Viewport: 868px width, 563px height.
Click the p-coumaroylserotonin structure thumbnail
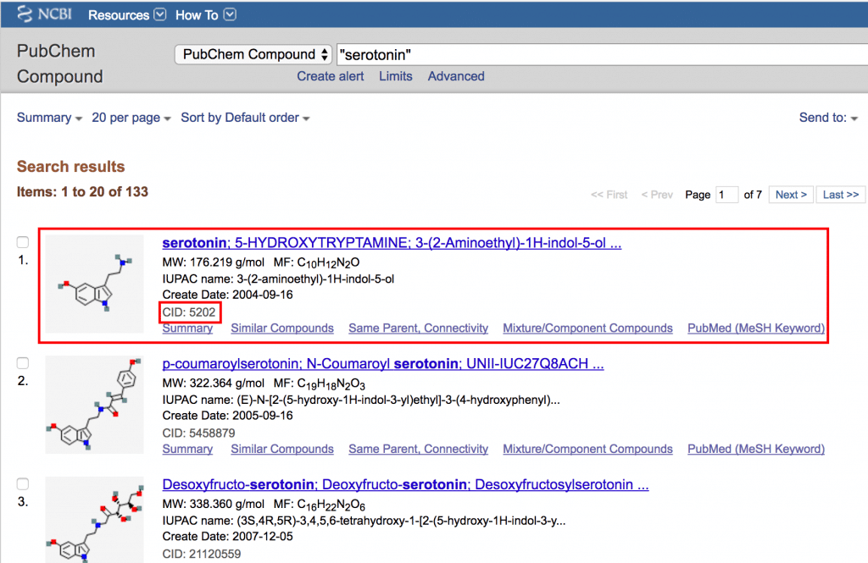95,405
